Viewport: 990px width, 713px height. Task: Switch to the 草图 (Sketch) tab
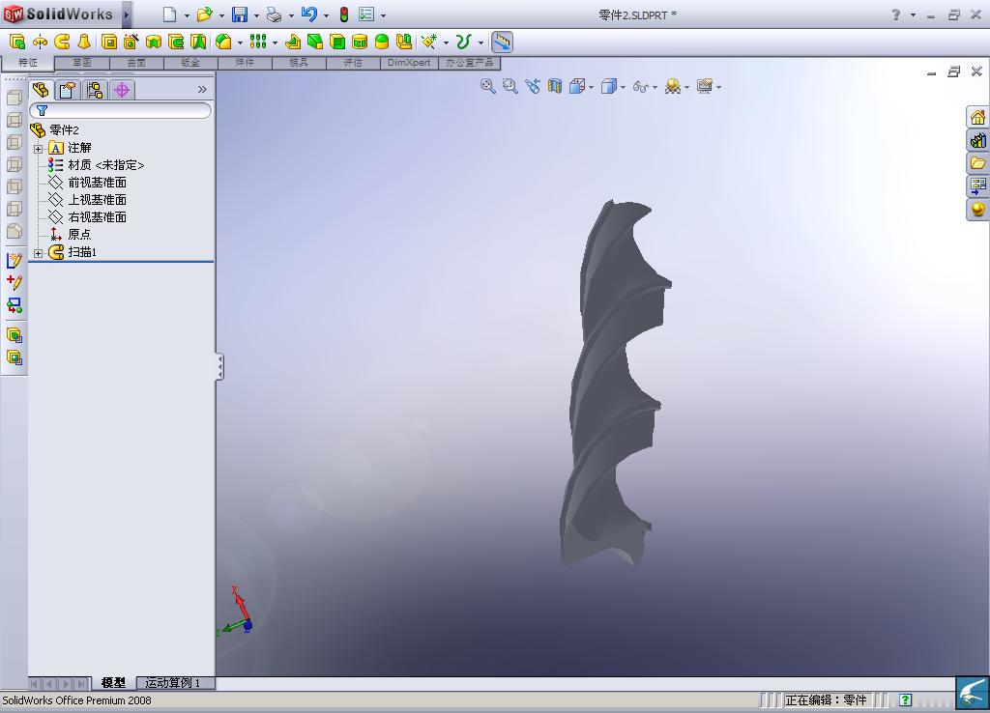(x=82, y=63)
